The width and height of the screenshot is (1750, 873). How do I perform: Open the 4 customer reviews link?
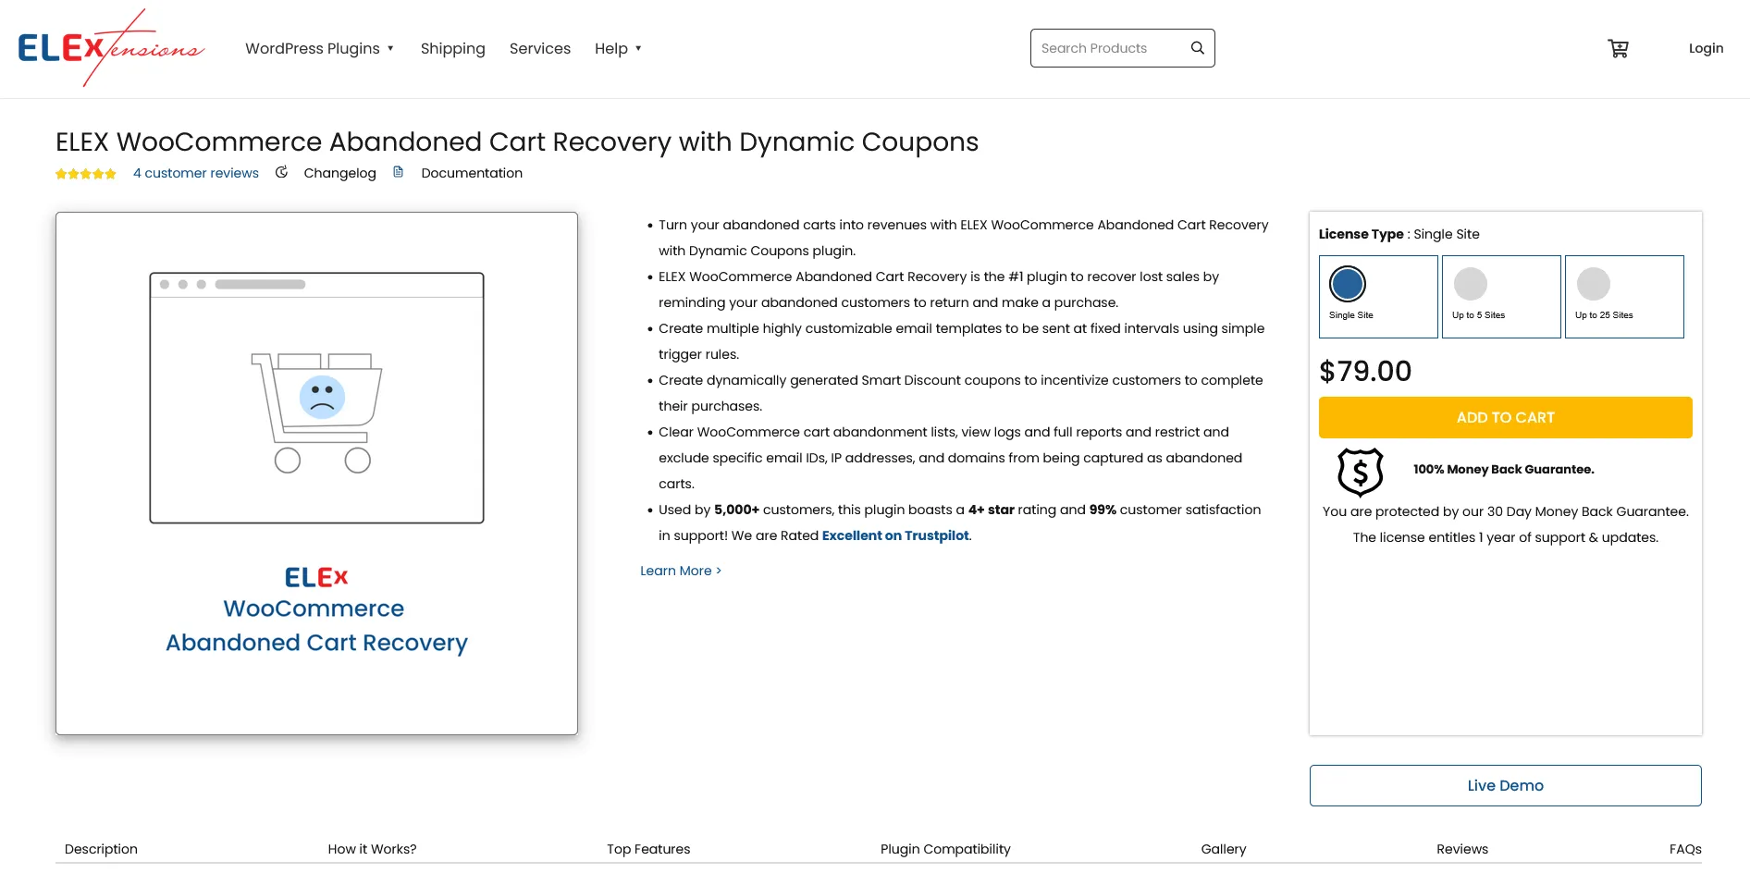point(196,173)
